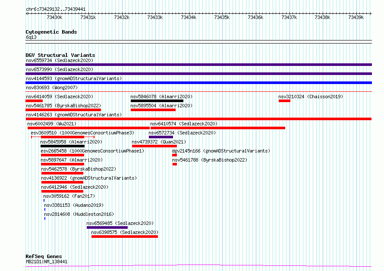384x271 pixels.
Task: Select the long red bar under nsv4146263
Action: click(x=198, y=119)
